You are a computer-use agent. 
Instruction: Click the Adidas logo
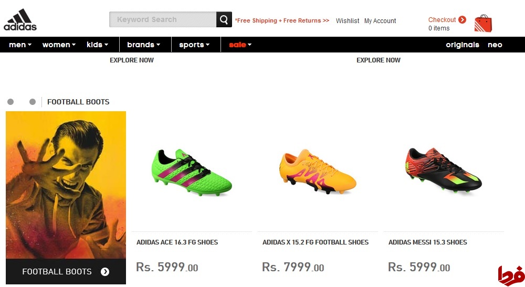(x=20, y=20)
